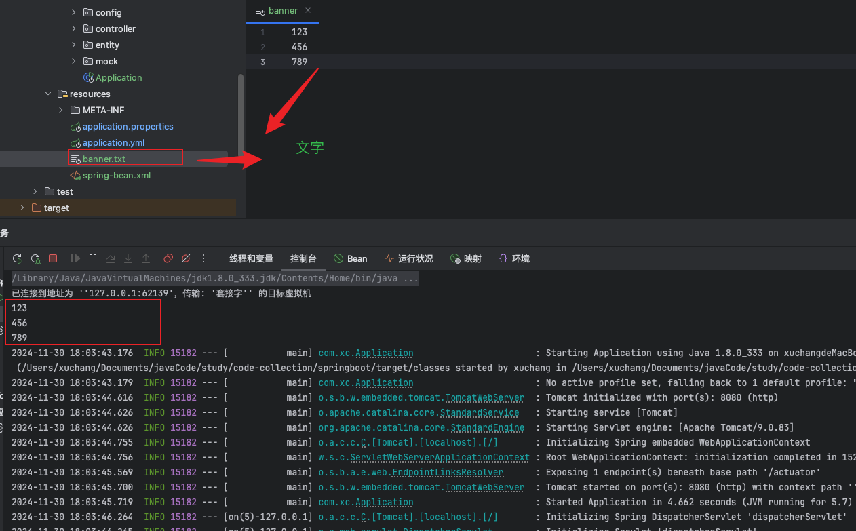Viewport: 856px width, 531px height.
Task: Switch to the 线程和变量 tab
Action: [x=251, y=258]
